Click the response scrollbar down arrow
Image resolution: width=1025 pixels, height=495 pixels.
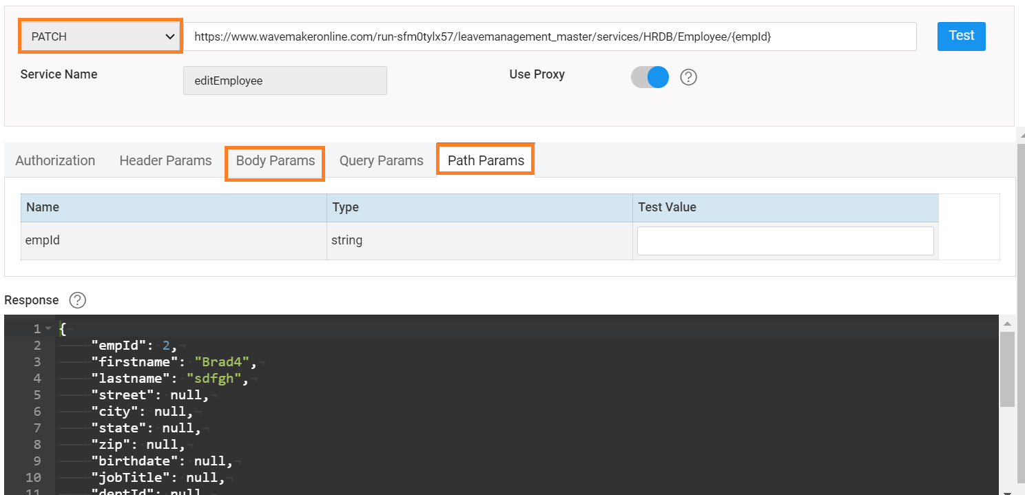[x=1006, y=492]
